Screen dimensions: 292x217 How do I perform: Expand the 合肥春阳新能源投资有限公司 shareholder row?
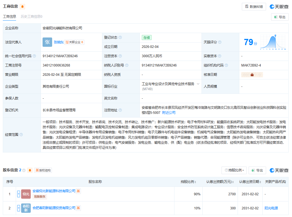point(19,208)
